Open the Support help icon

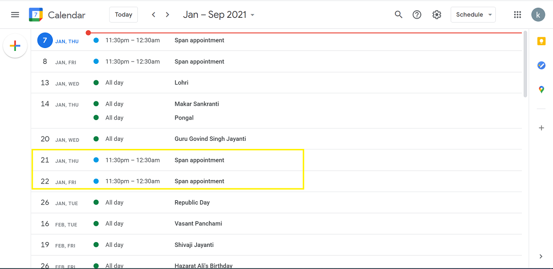coord(417,15)
